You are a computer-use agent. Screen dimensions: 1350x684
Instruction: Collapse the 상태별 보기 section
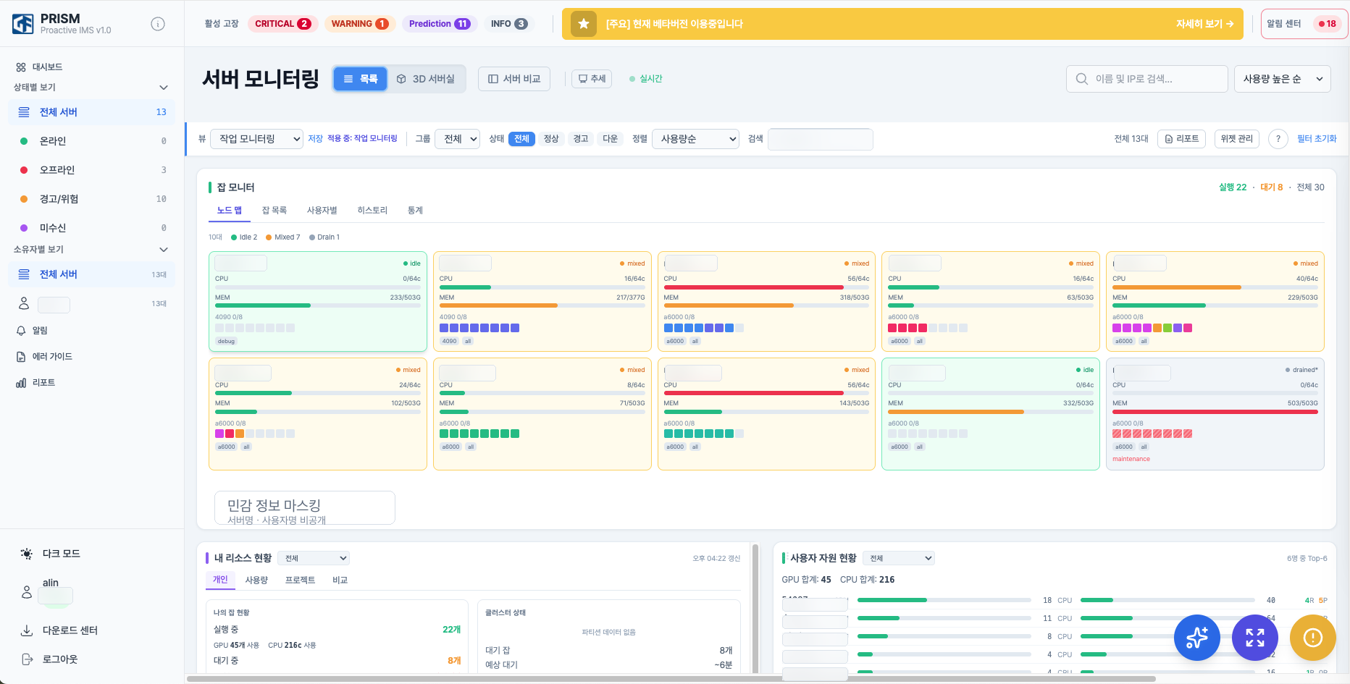click(x=164, y=88)
